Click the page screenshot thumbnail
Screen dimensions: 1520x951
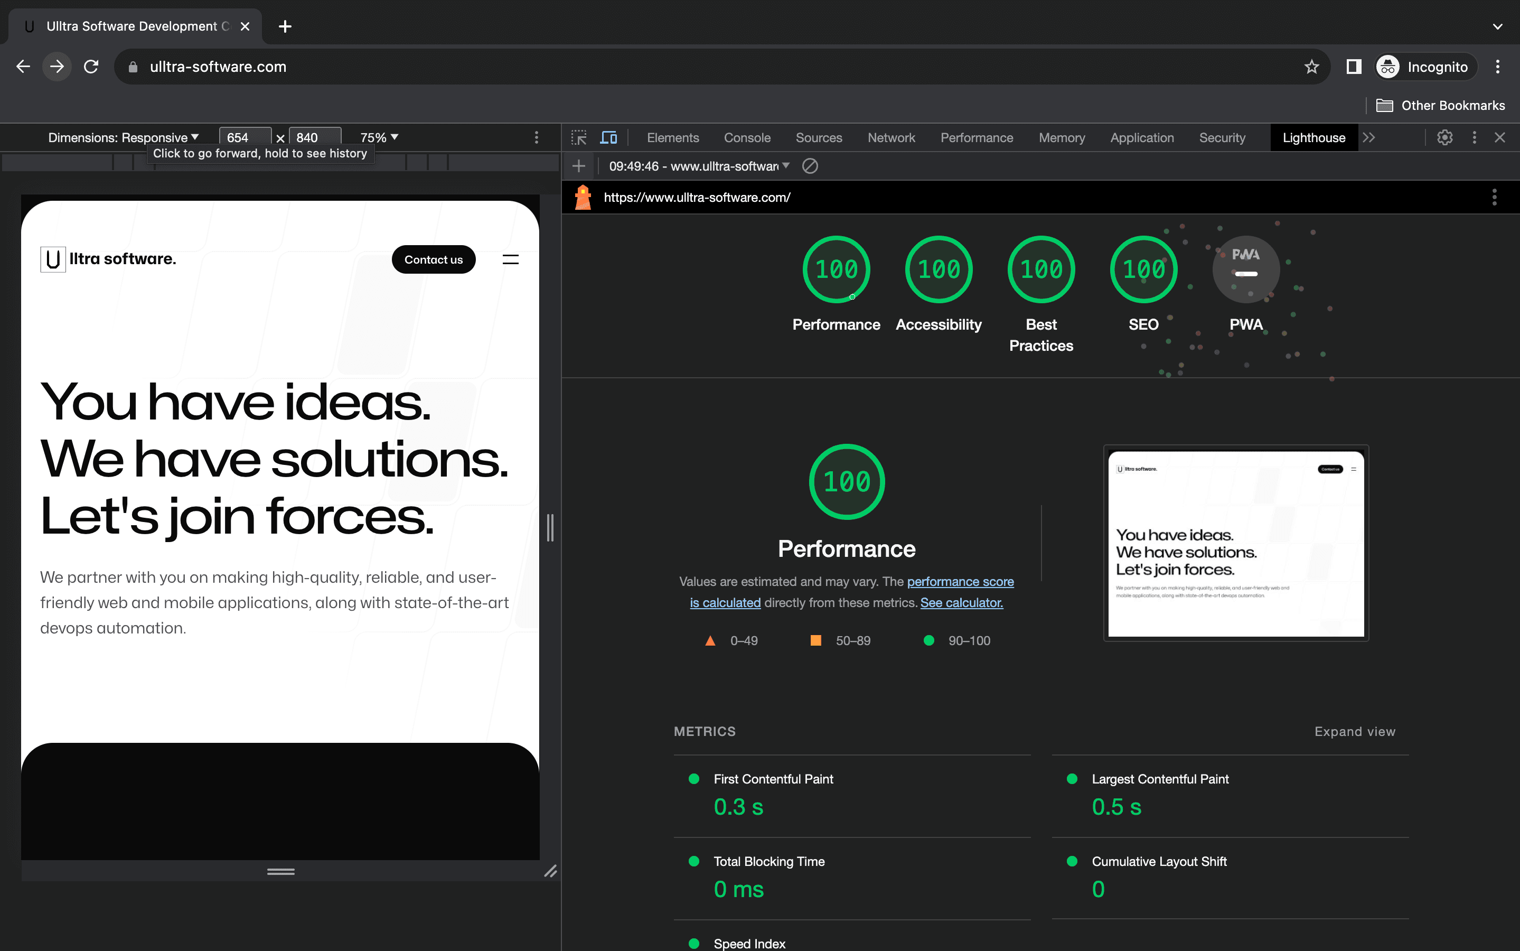(x=1236, y=544)
